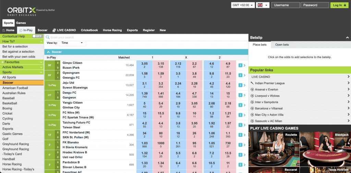Click cricket bat icon beside Indian Premier League
This screenshot has width=351, height=173.
click(x=252, y=83)
